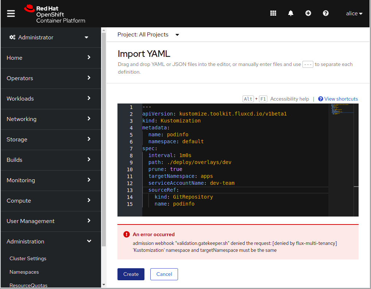Open the application launcher grid icon
Image resolution: width=371 pixels, height=289 pixels.
pos(273,13)
